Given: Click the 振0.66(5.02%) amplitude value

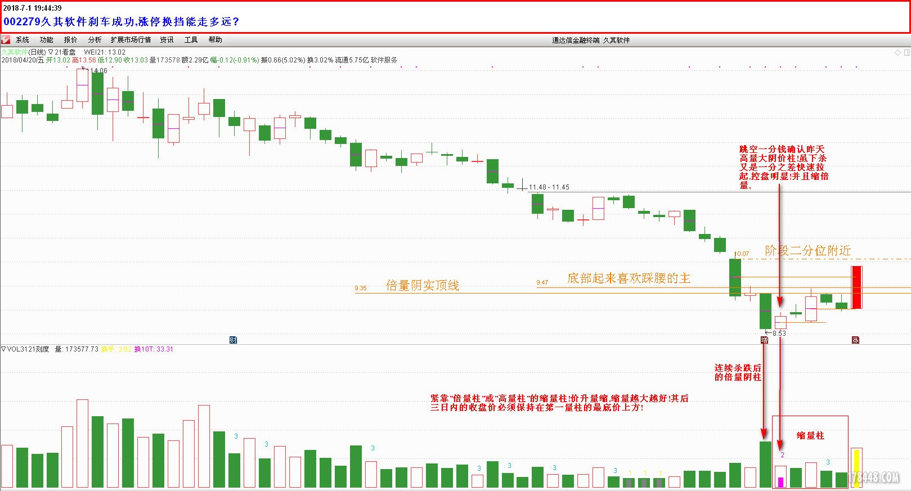Looking at the screenshot, I should 283,60.
